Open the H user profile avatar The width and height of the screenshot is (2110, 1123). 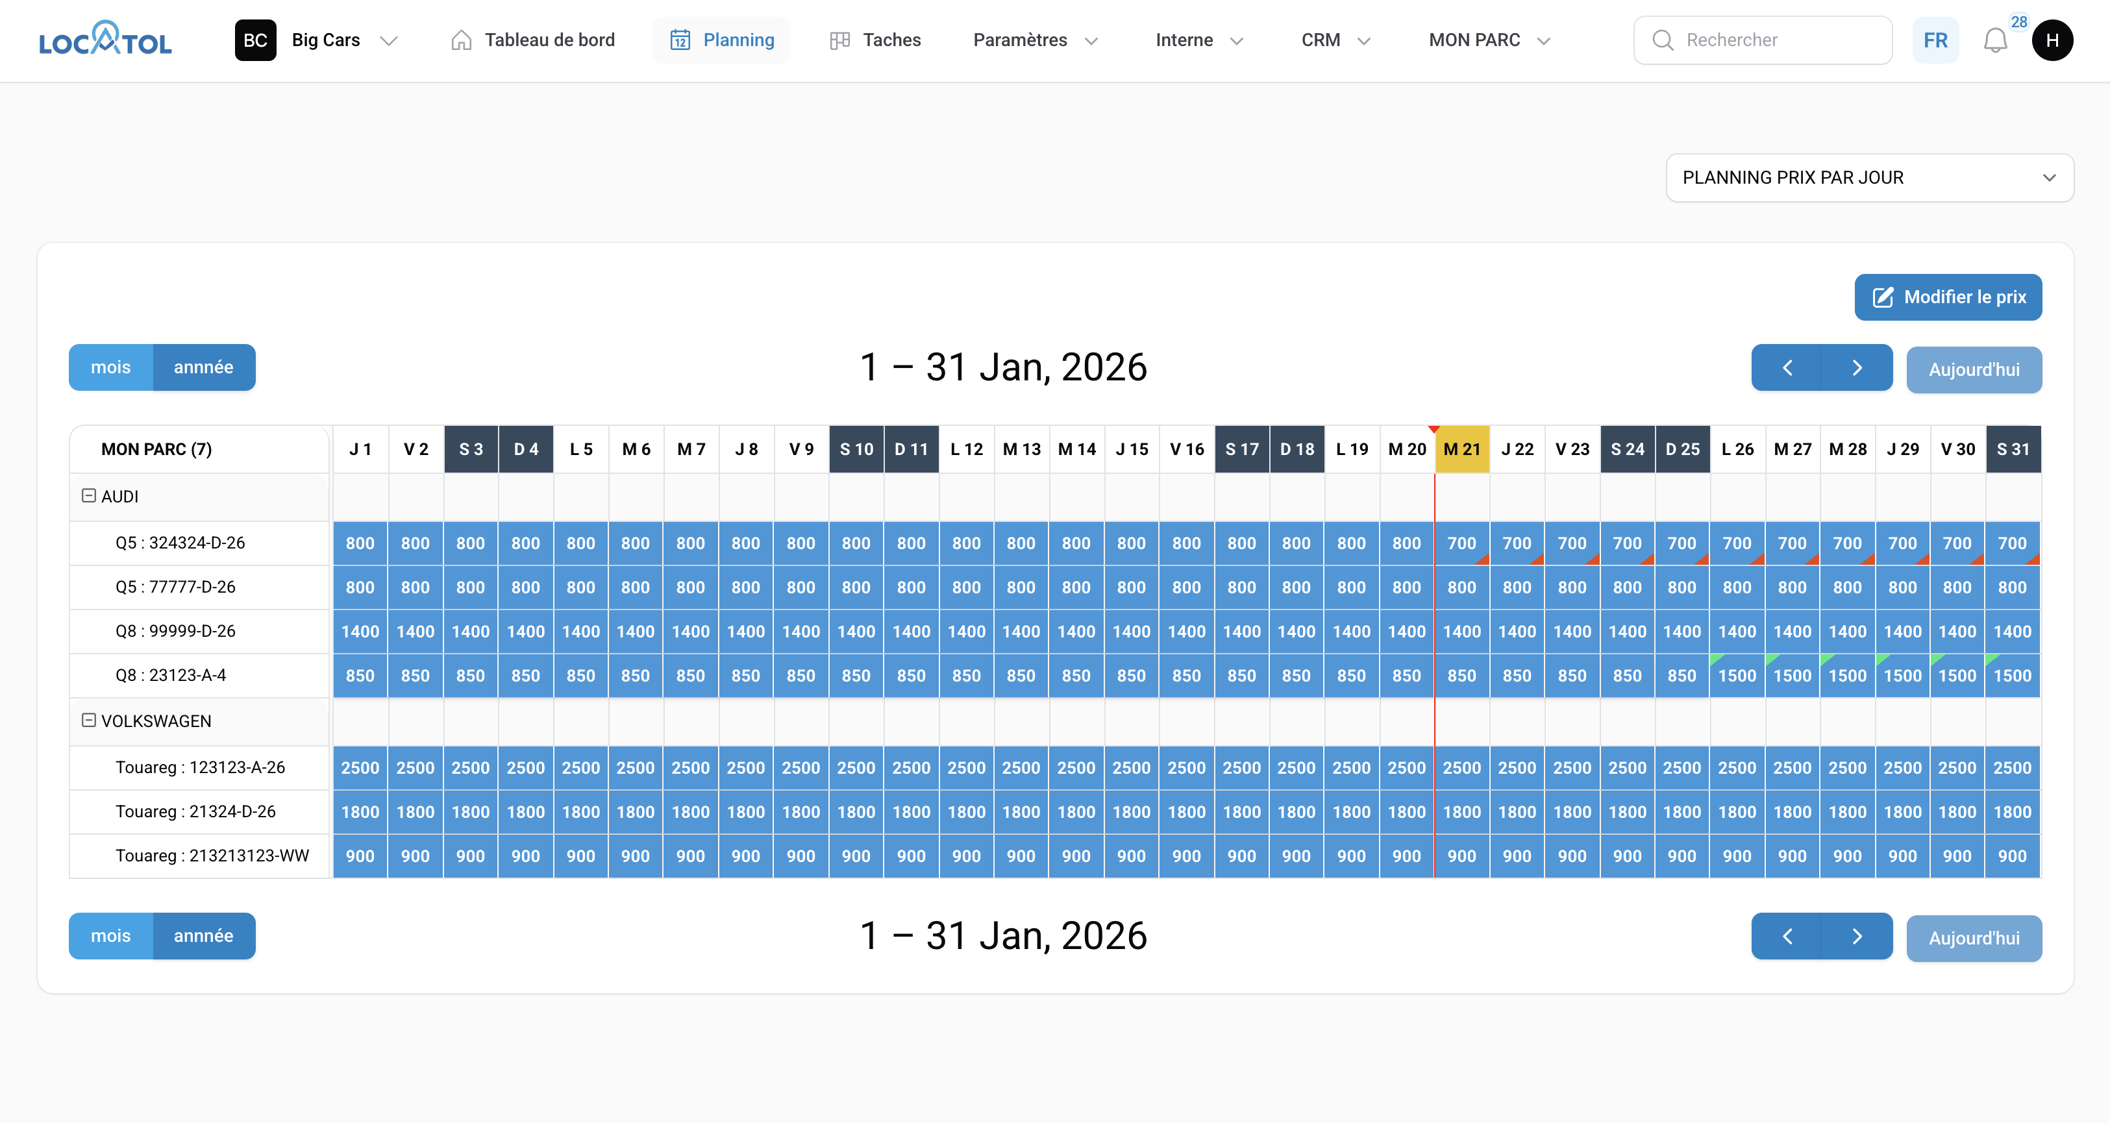point(2053,40)
